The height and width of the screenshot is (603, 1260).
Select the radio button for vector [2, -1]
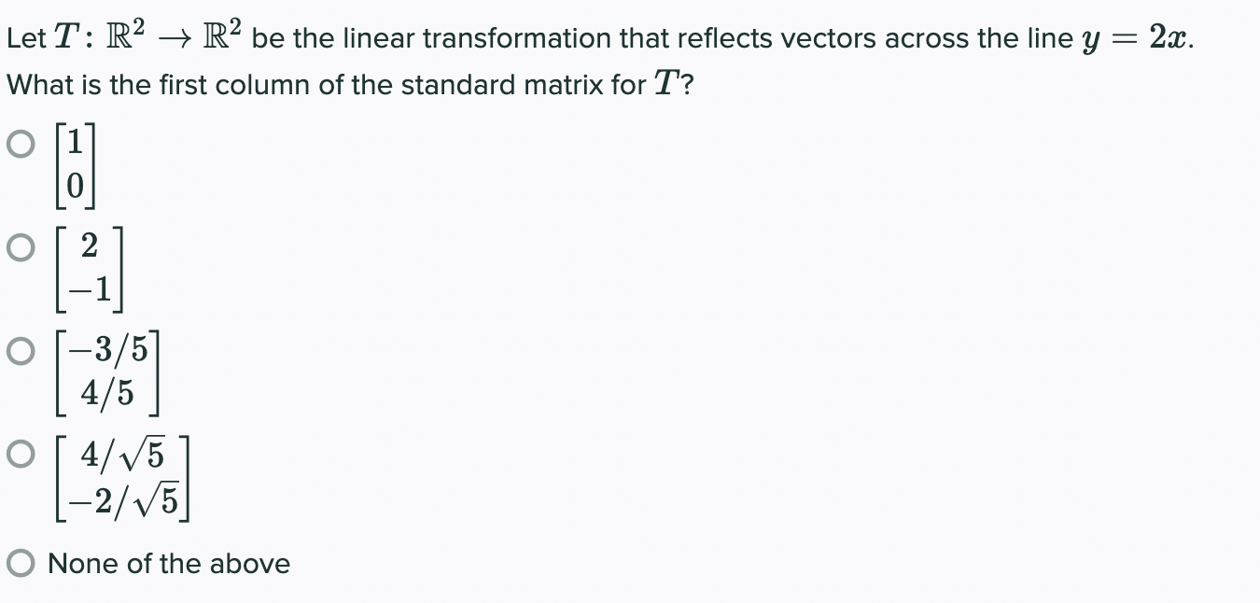[20, 247]
